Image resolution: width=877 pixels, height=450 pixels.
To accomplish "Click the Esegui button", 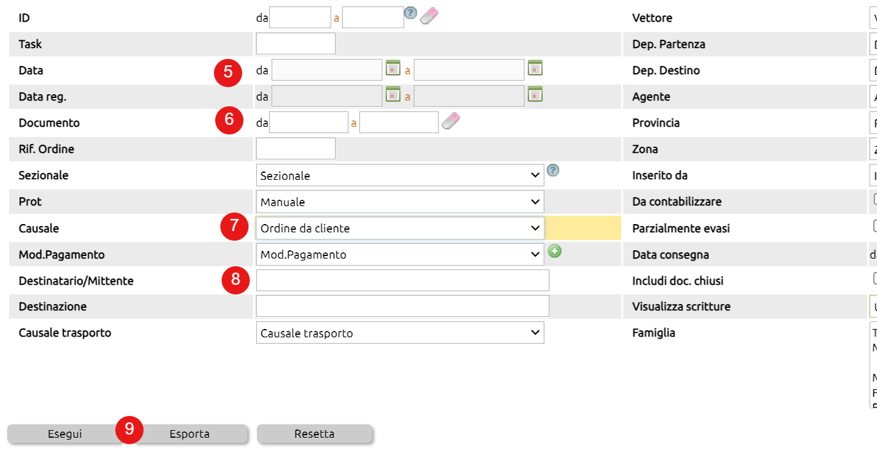I will [65, 434].
